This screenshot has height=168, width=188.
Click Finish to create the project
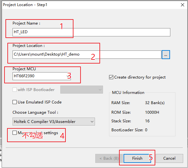point(137,158)
